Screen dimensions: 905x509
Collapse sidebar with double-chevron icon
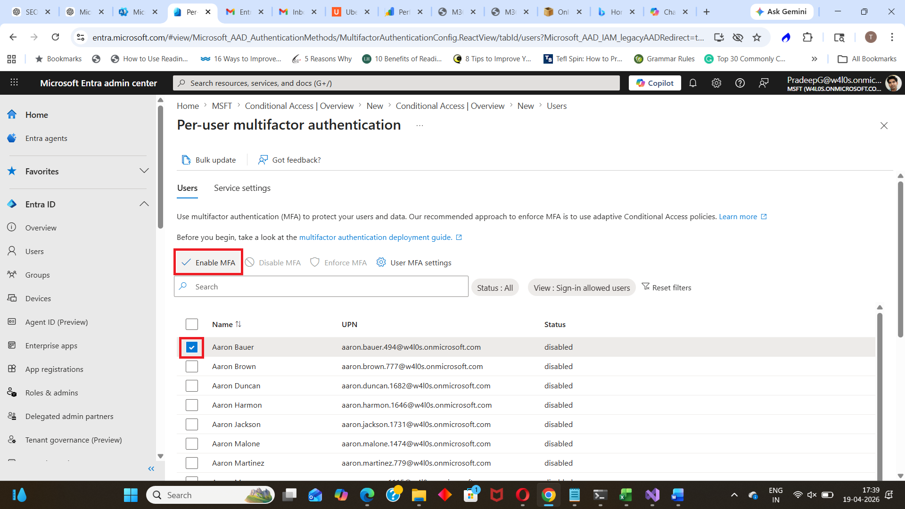pos(151,468)
